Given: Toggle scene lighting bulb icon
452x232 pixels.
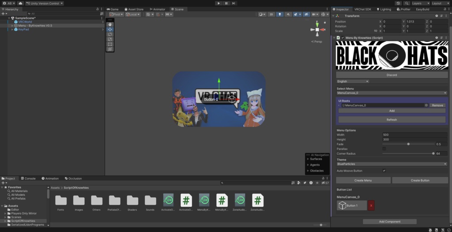Looking at the screenshot, I should coord(279,14).
